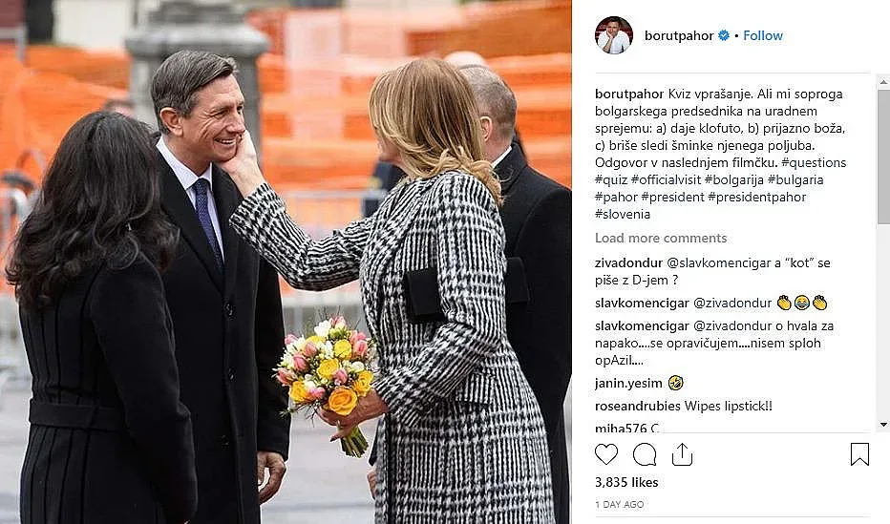Click the comments scrollbar down arrow
Screen dimensions: 890x524
[x=883, y=424]
